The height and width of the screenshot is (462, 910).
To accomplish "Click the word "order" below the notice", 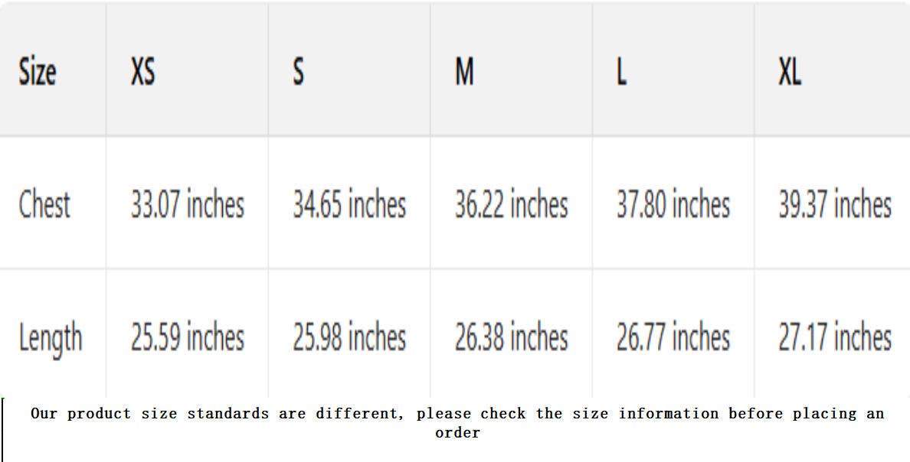I will pos(457,433).
